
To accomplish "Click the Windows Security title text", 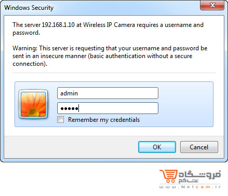I will point(29,8).
